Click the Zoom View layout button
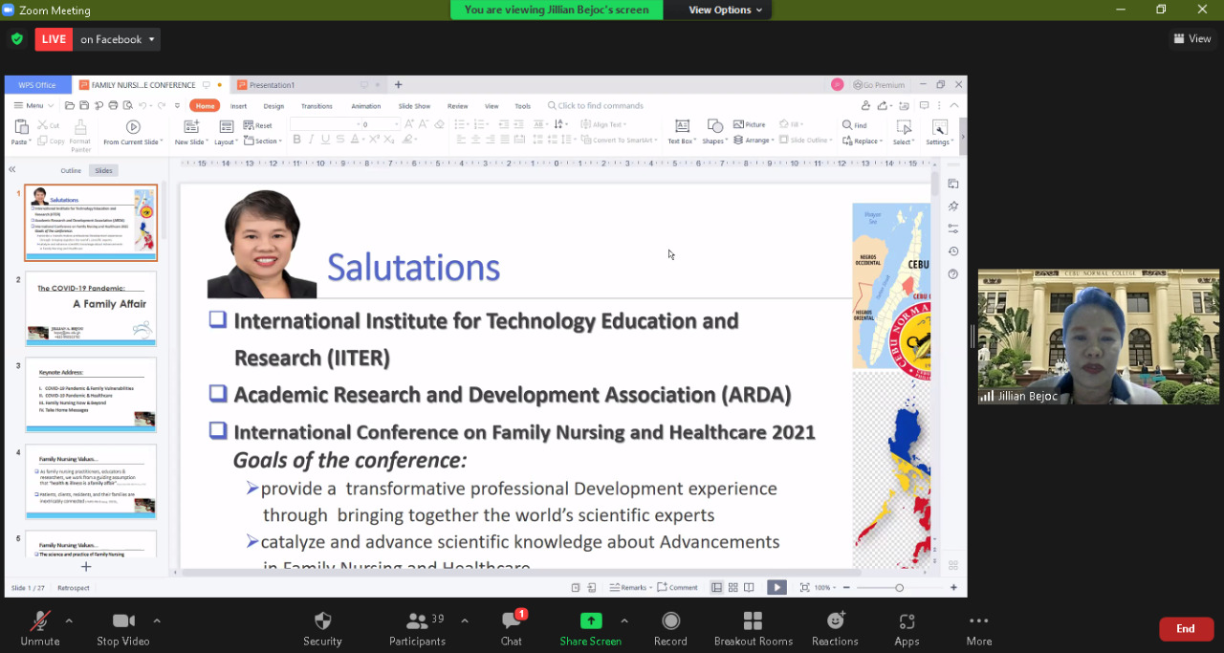 [x=1192, y=39]
